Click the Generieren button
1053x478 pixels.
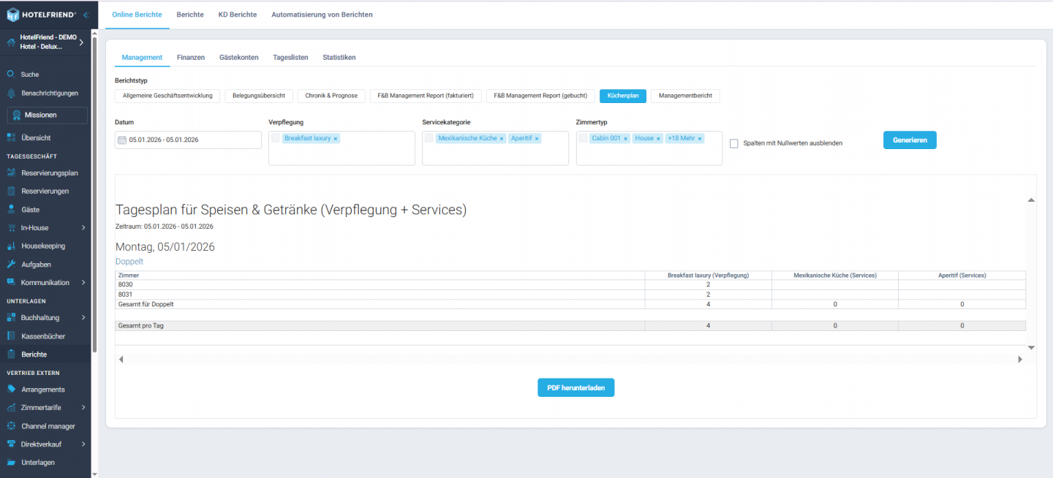(909, 140)
